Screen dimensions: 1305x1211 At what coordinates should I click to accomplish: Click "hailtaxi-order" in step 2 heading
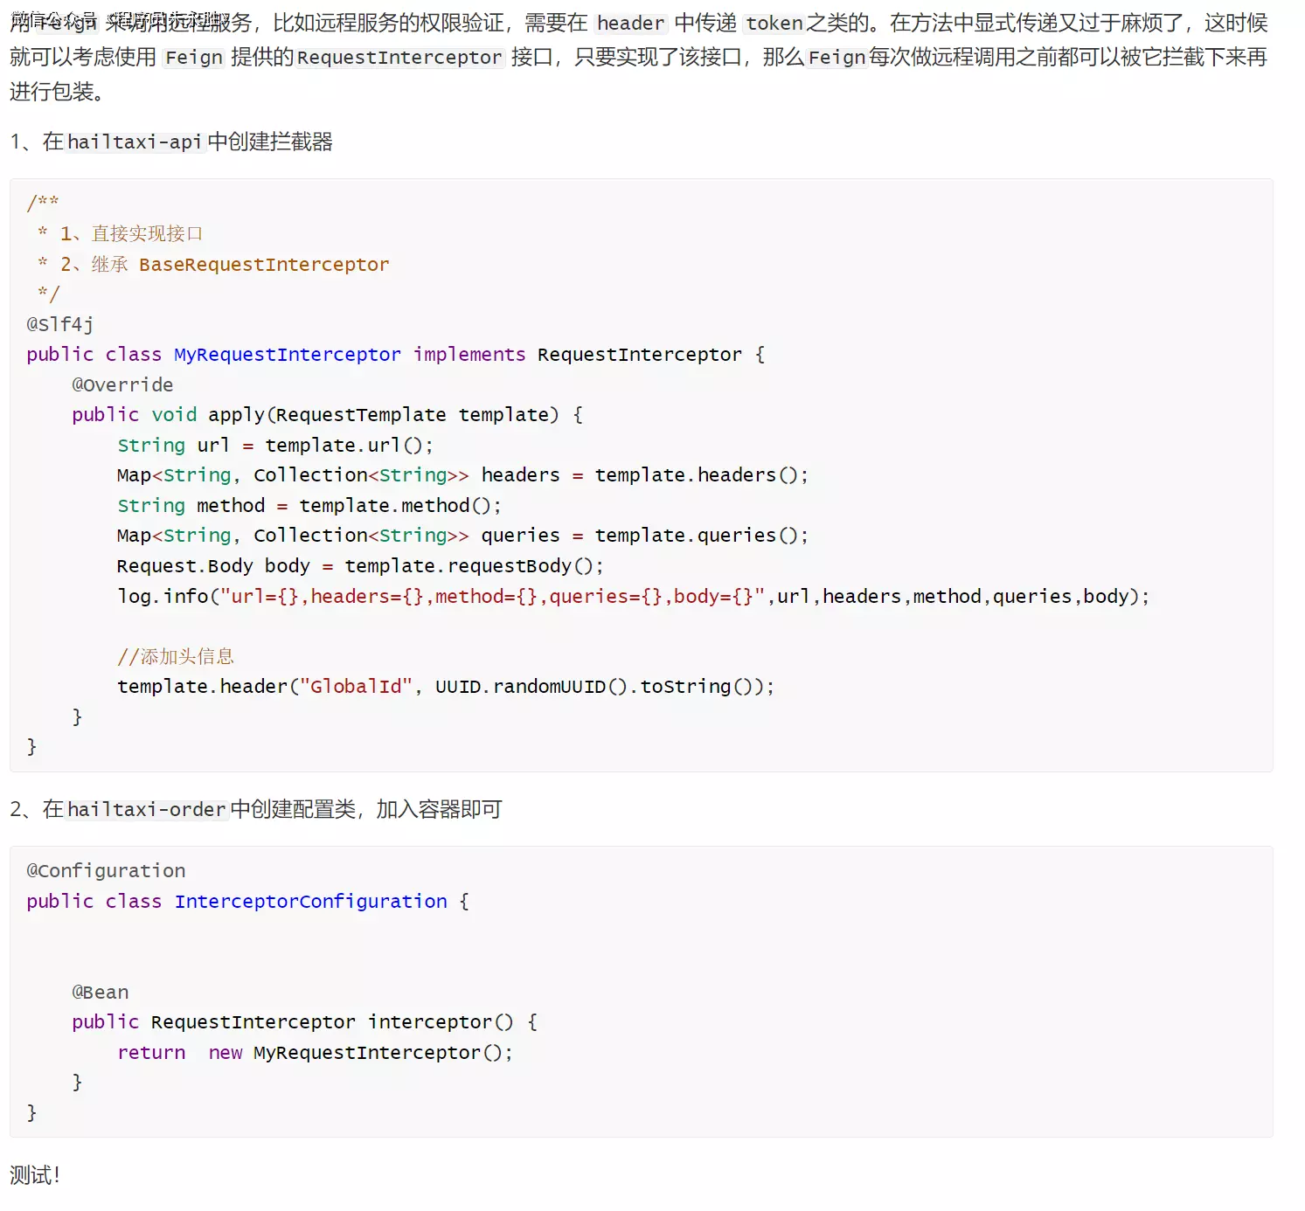(147, 810)
